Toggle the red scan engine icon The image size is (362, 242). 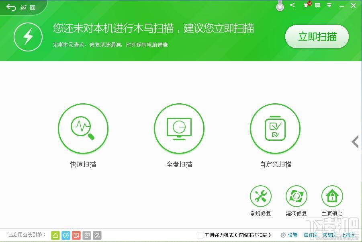click(76, 235)
